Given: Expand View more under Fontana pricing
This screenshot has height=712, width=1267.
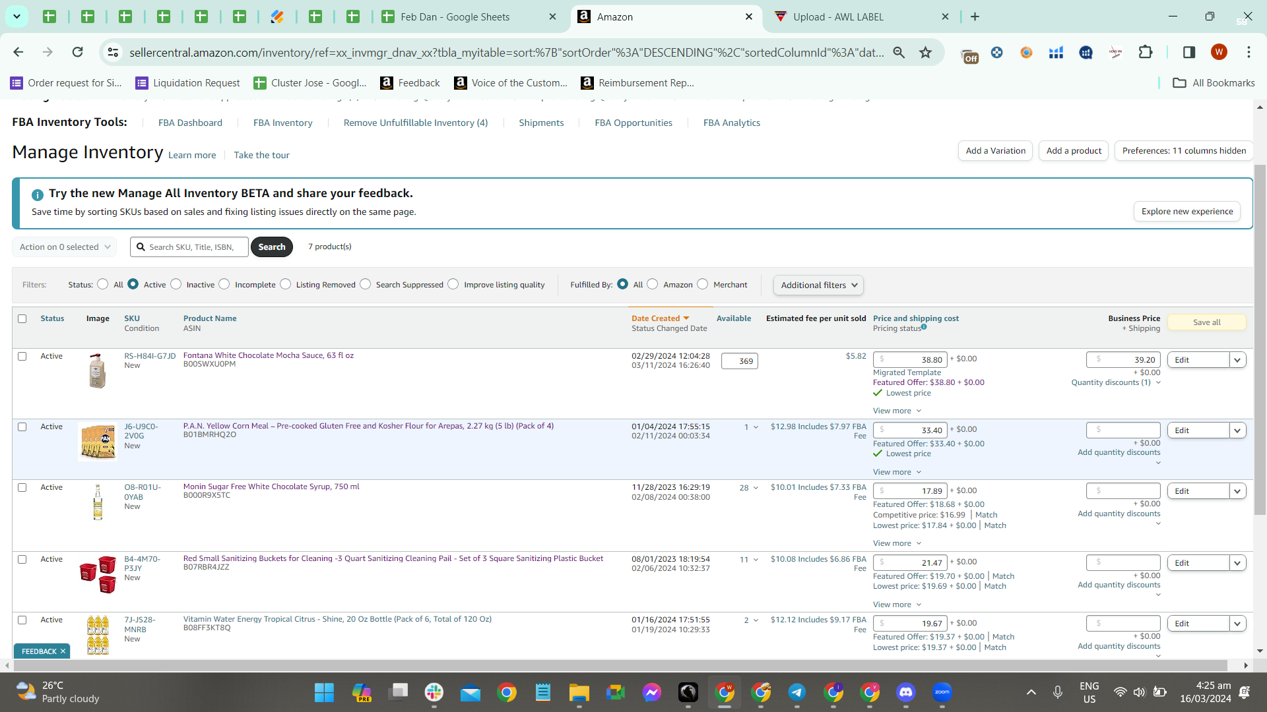Looking at the screenshot, I should (x=897, y=411).
